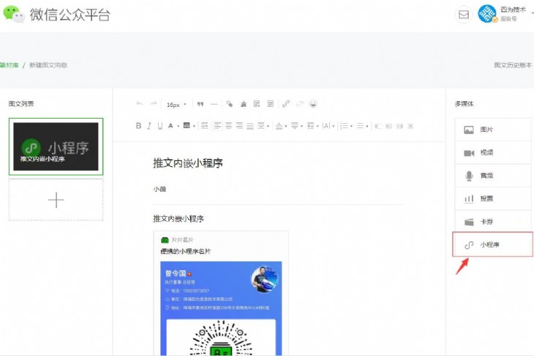Viewport: 534px width, 356px height.
Task: Select the 推文内嵌小程序 article thumbnail
Action: (x=56, y=147)
